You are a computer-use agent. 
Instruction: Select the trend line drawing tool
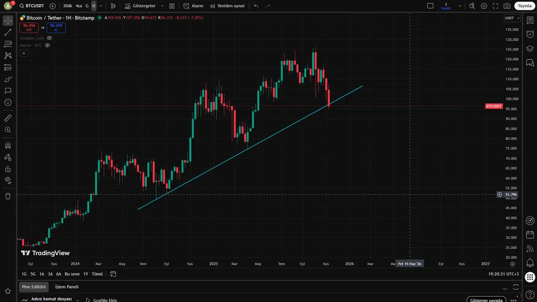[8, 32]
